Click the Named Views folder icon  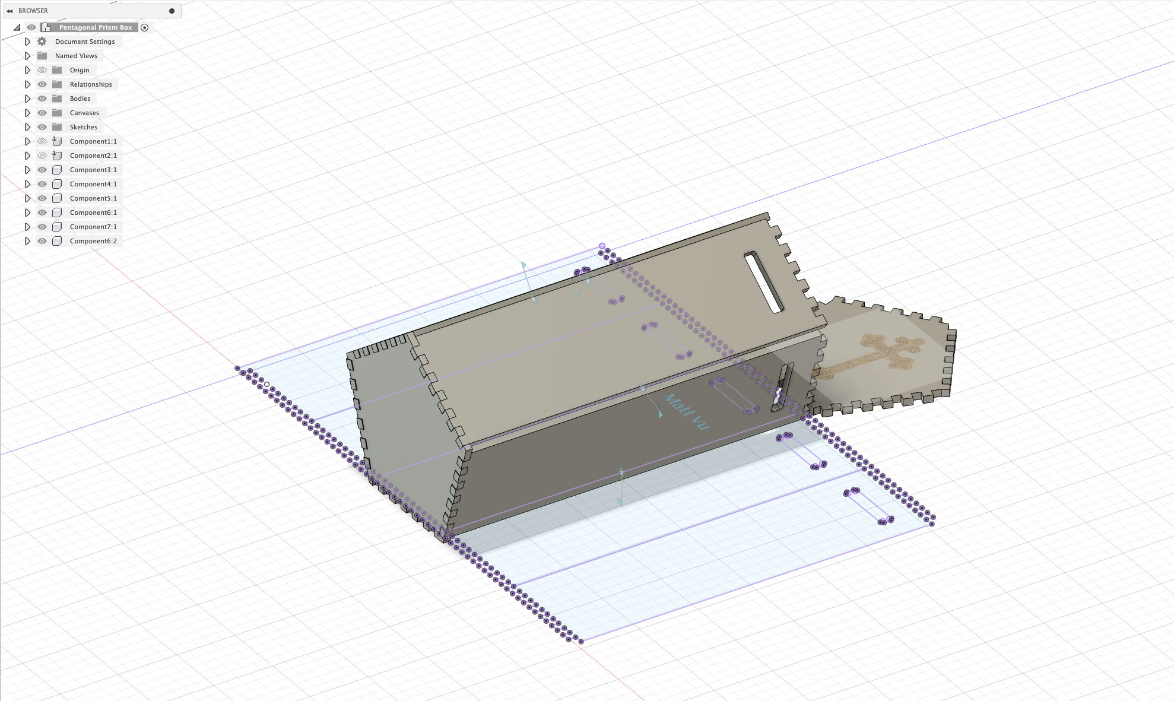pyautogui.click(x=42, y=56)
